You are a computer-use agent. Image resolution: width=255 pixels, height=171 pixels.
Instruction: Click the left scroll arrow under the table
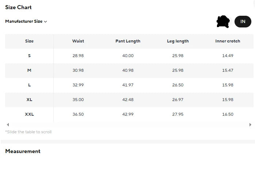click(x=8, y=125)
